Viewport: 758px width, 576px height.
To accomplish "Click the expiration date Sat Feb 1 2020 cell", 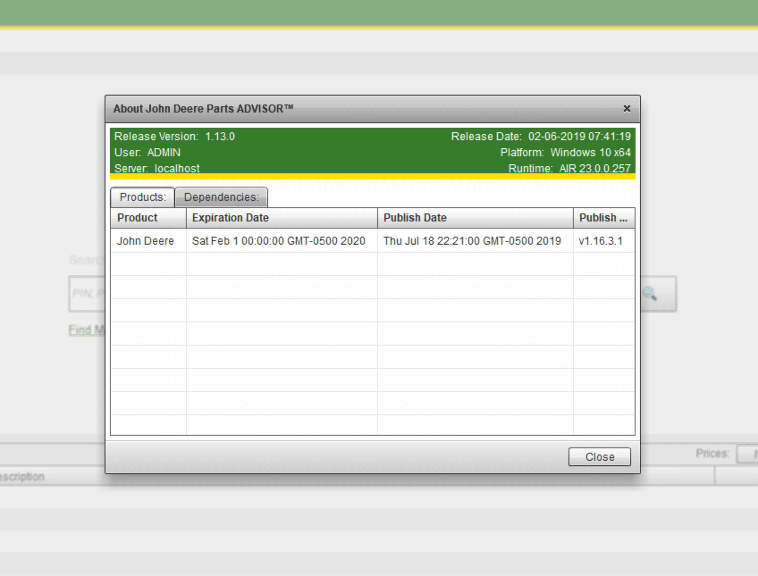I will pyautogui.click(x=282, y=241).
